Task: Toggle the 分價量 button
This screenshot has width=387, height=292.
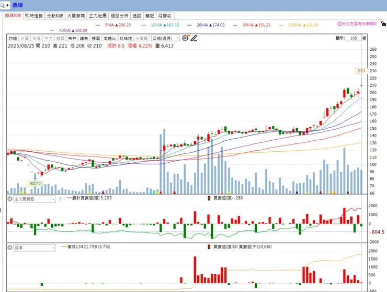Action: pos(141,38)
